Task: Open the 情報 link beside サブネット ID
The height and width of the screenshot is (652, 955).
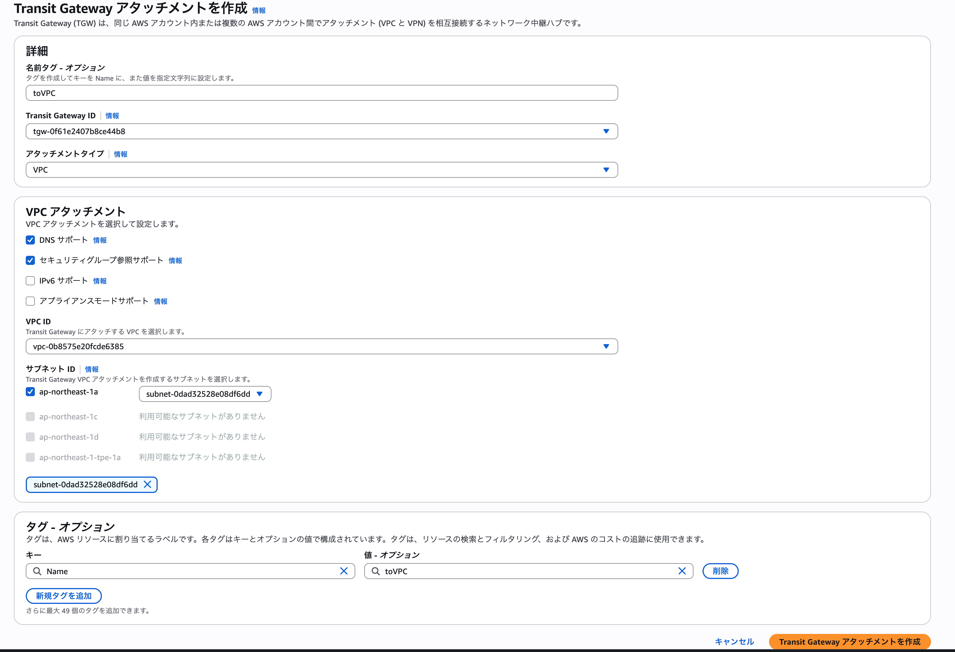Action: pyautogui.click(x=92, y=369)
